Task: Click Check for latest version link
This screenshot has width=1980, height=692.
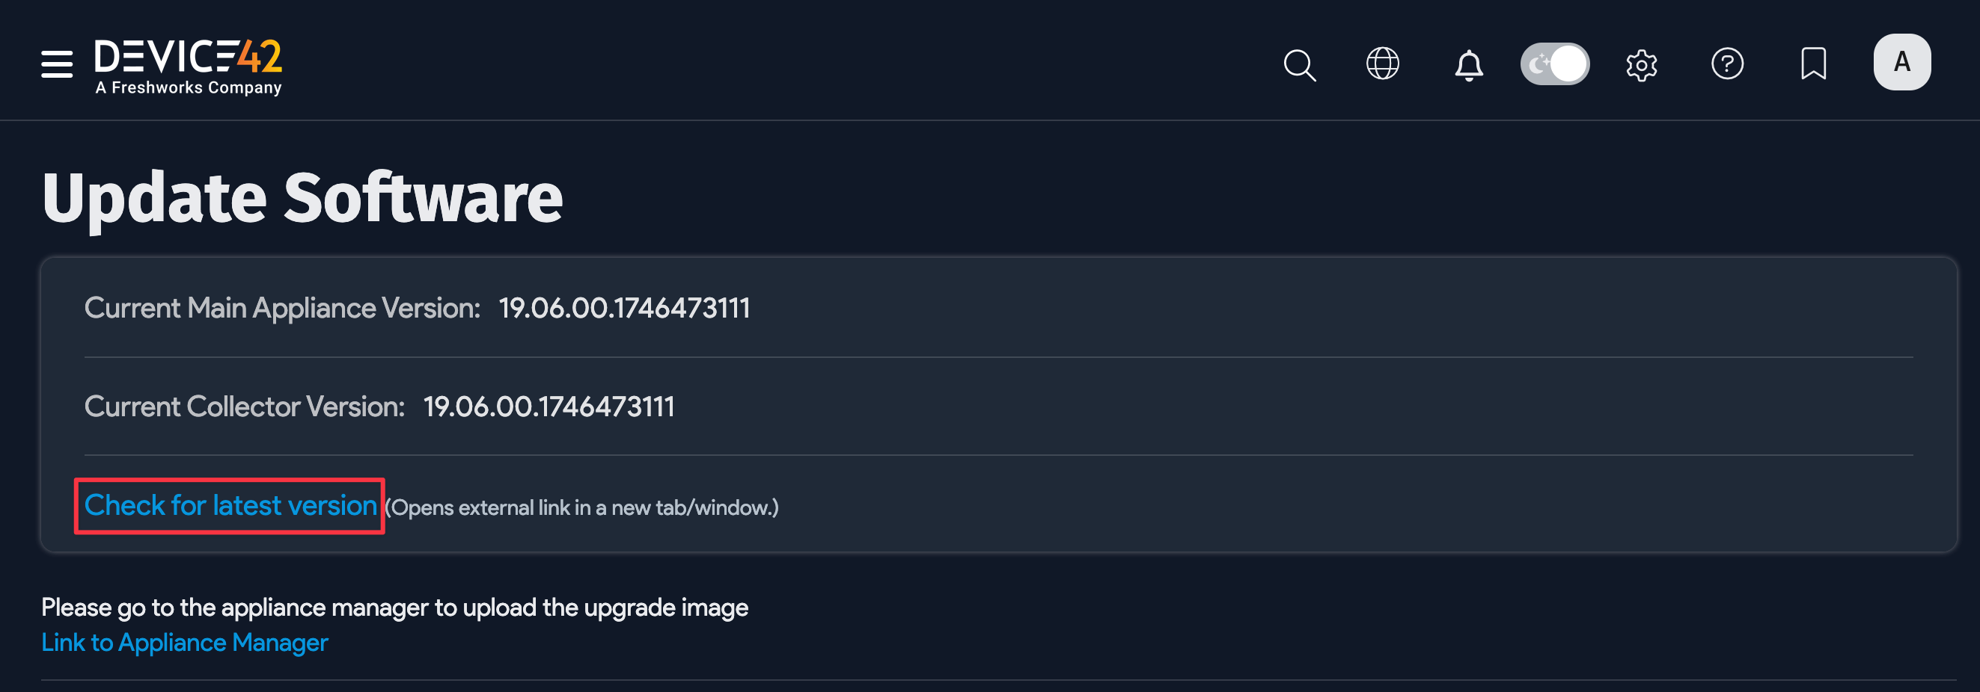Action: click(229, 505)
